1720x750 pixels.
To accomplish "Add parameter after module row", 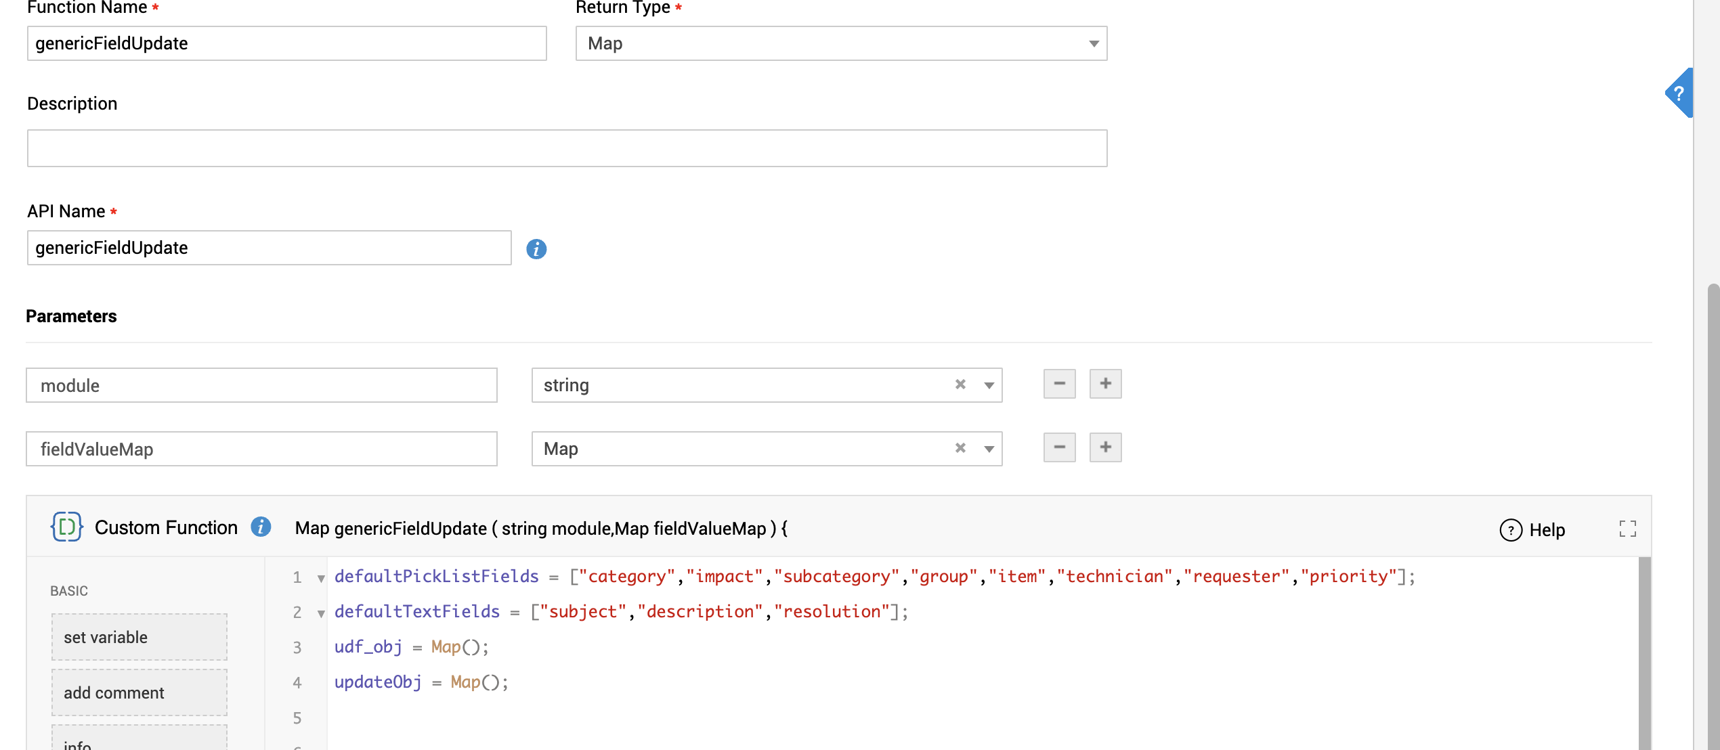I will click(x=1105, y=384).
